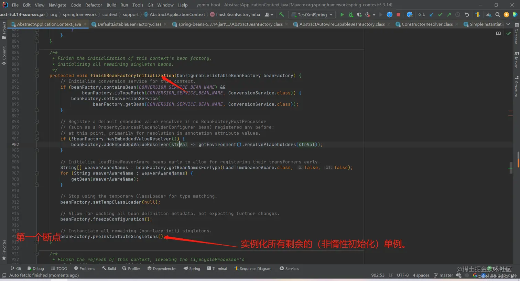The image size is (520, 281).
Task: Click the springframework breadcrumb
Action: [80, 14]
